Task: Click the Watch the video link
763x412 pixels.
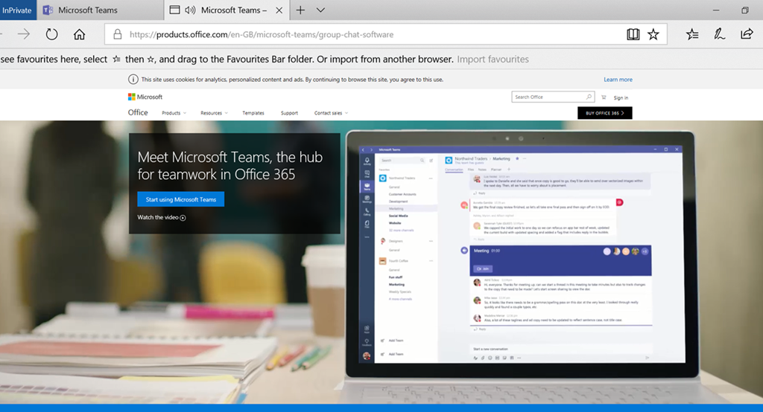Action: 161,218
